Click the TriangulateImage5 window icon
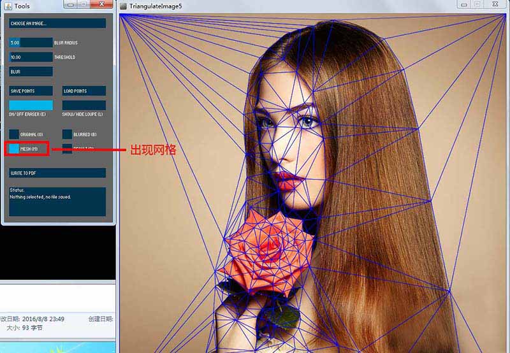The image size is (510, 353). coord(123,6)
